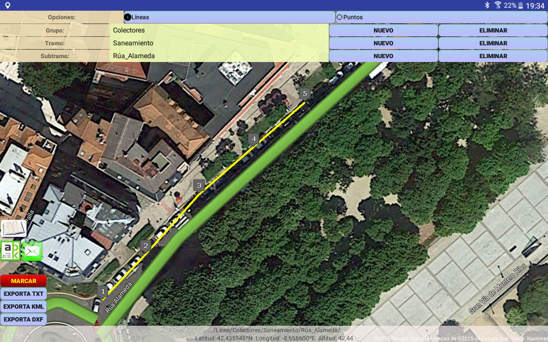Tap the green APK logo icon
Image resolution: width=548 pixels, height=342 pixels.
[x=11, y=251]
